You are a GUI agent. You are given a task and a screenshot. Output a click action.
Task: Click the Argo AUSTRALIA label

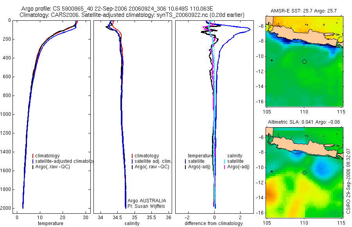147,201
